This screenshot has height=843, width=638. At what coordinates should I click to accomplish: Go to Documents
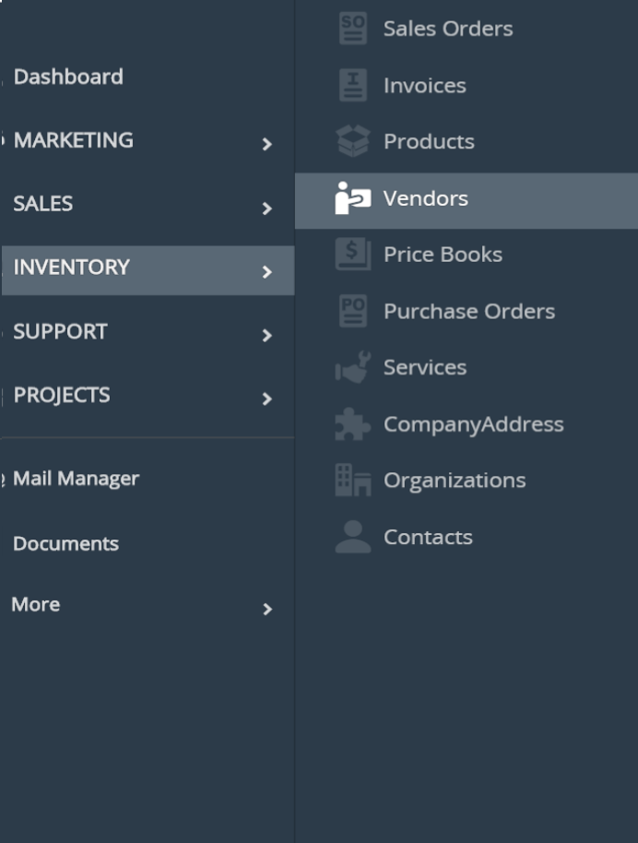65,543
